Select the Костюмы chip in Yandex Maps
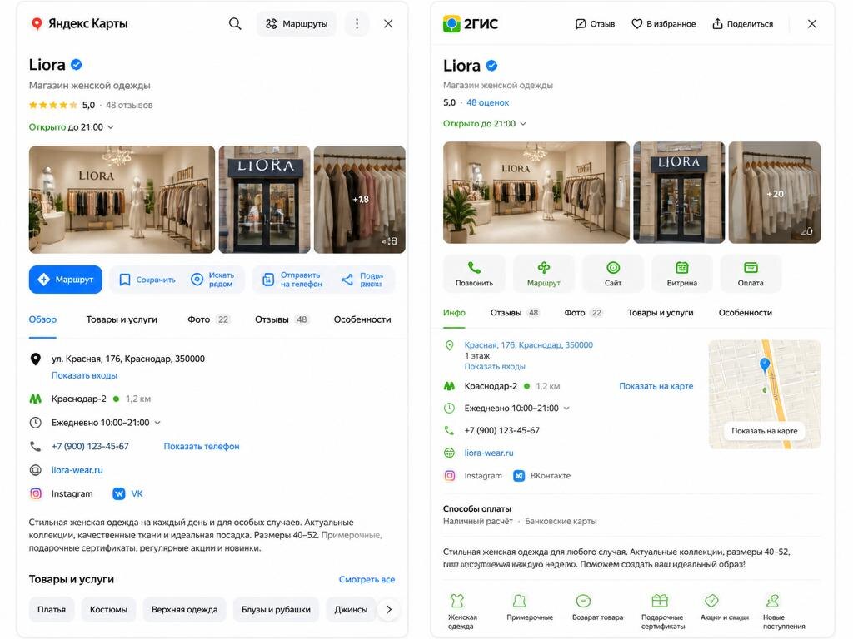The image size is (853, 639). click(109, 610)
